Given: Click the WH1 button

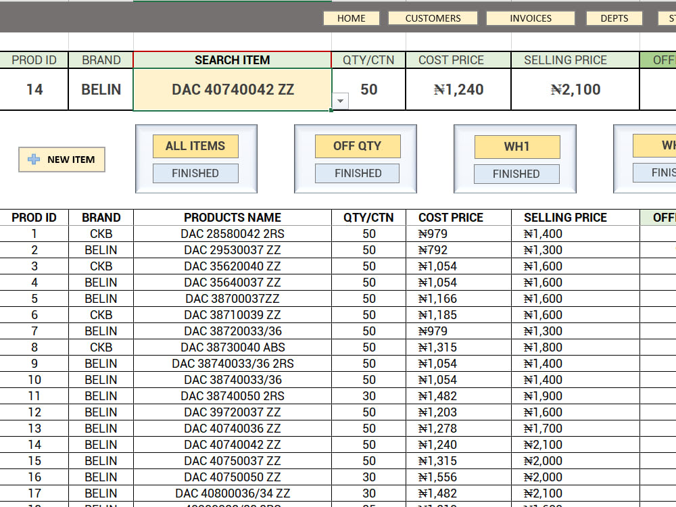Looking at the screenshot, I should pos(517,146).
